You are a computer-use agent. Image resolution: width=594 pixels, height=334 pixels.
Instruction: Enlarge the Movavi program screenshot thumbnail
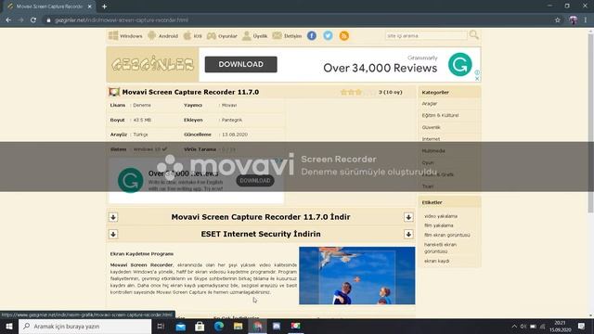click(356, 276)
